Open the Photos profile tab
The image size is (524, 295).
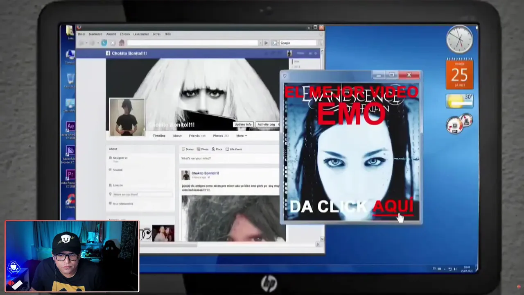point(220,136)
